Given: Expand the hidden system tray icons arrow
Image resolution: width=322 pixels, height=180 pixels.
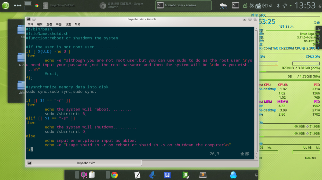Looking at the screenshot, I should tap(290, 6).
